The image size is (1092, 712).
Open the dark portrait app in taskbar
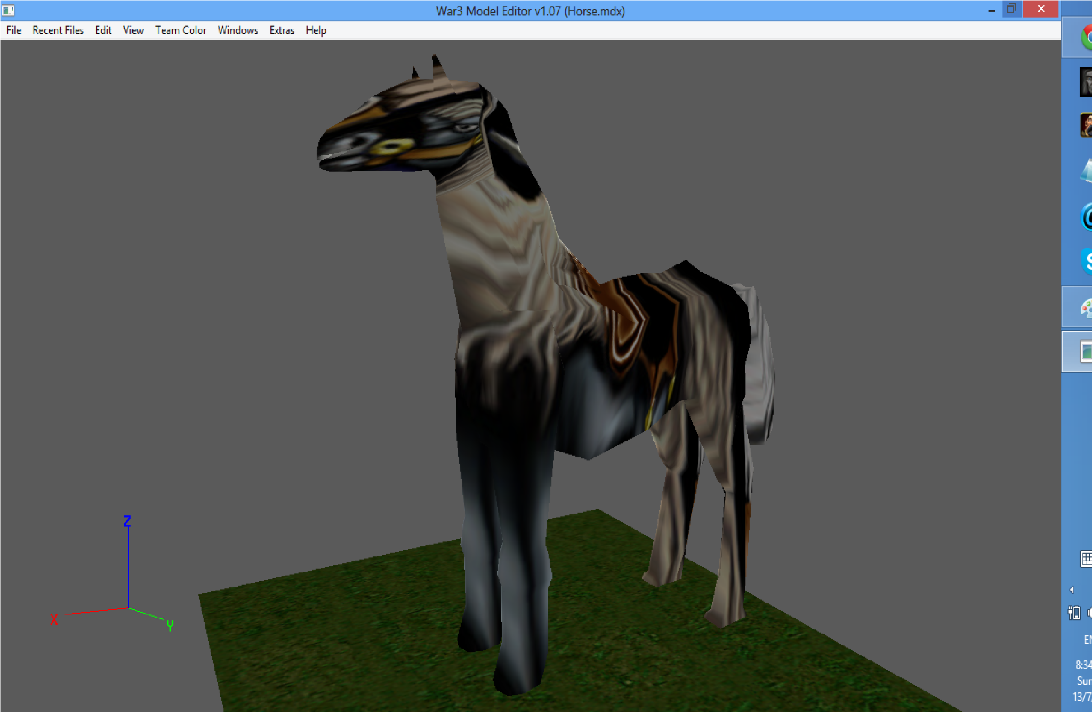click(1086, 82)
